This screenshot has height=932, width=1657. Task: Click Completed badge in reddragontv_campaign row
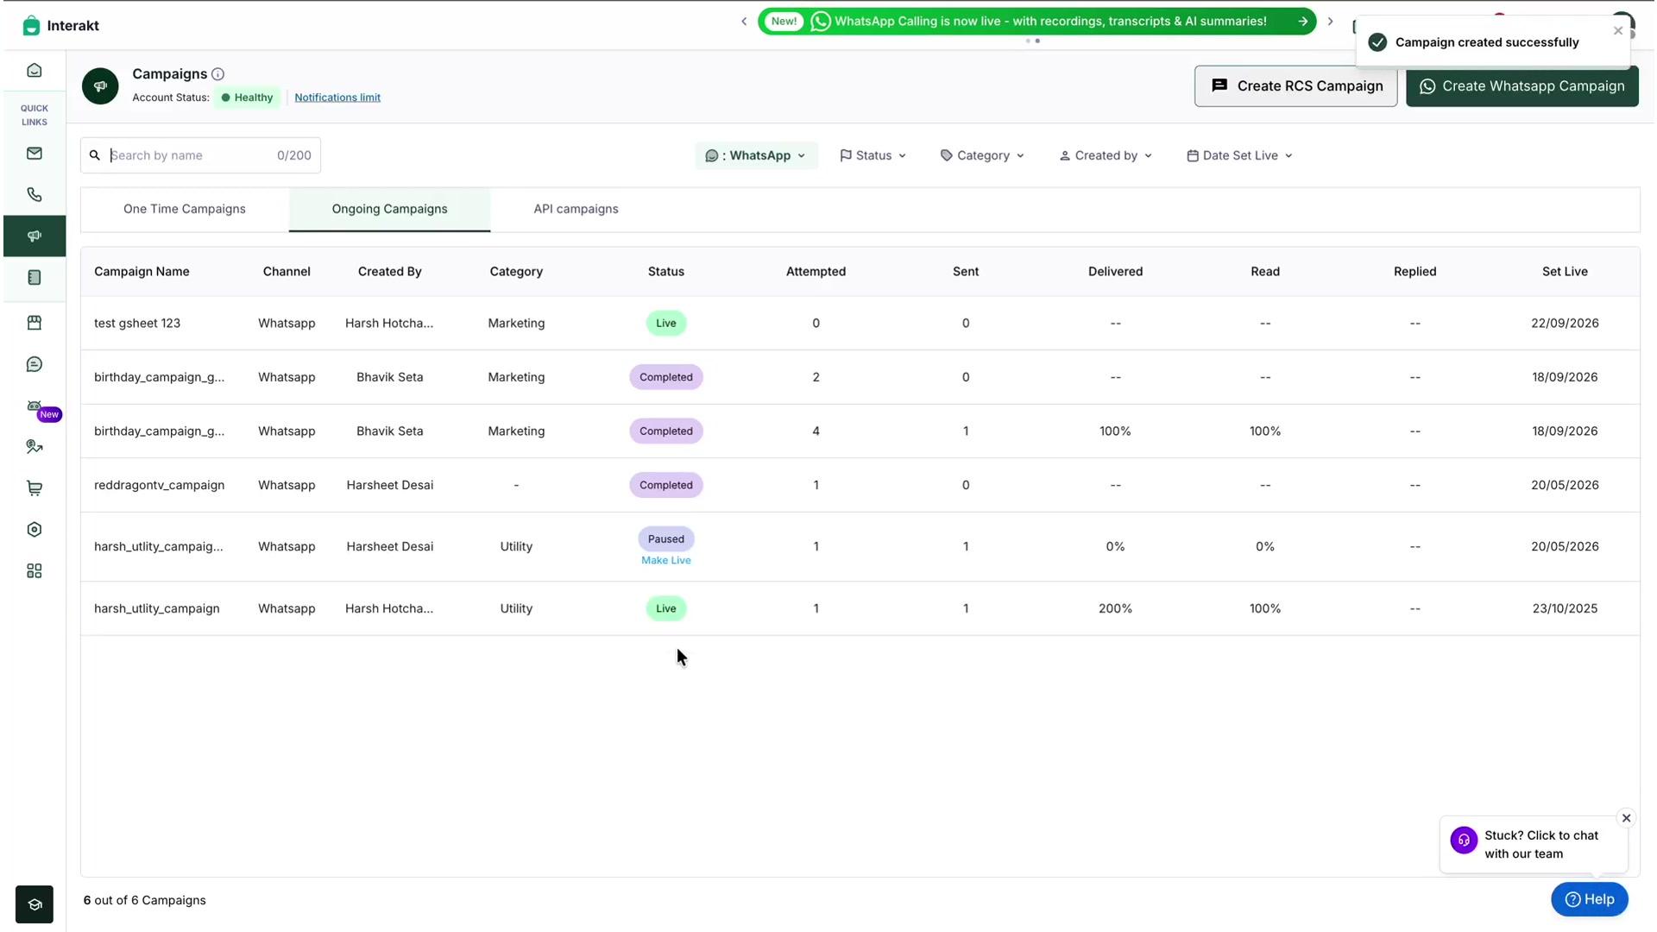[665, 485]
